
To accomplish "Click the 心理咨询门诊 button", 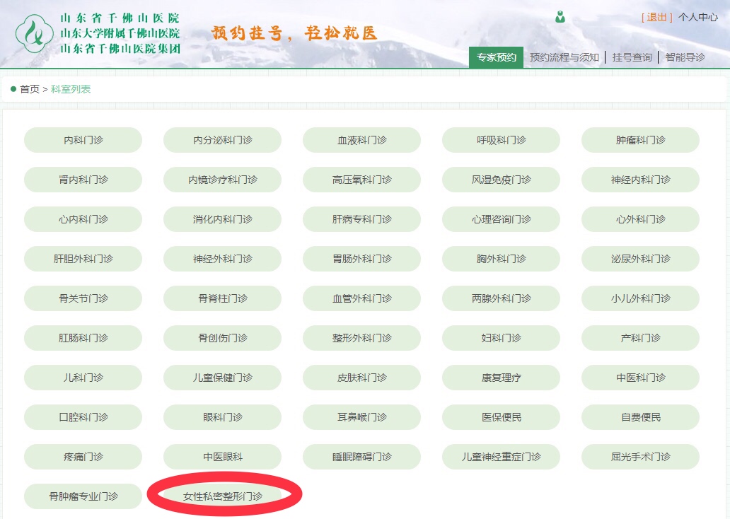I will click(501, 219).
